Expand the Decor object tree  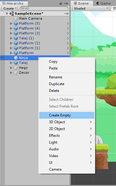click(x=11, y=73)
